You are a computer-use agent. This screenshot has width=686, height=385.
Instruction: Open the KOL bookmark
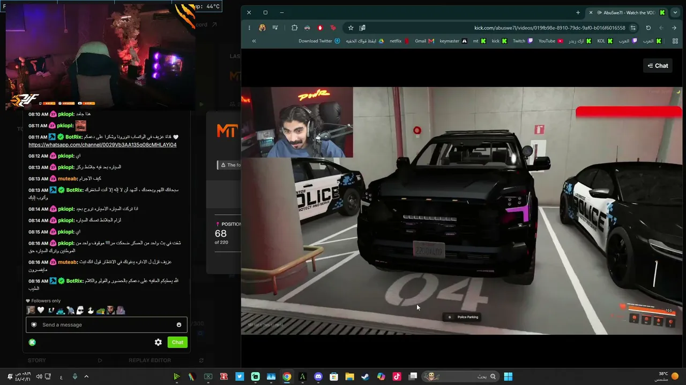(x=605, y=41)
